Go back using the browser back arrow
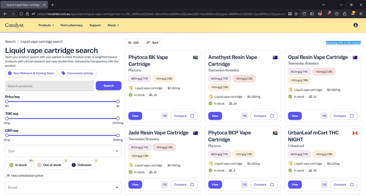This screenshot has height=196, width=366. (x=5, y=14)
